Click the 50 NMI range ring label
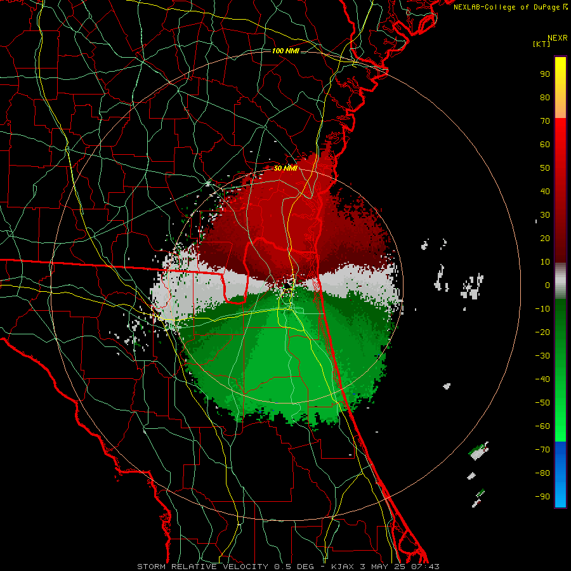571x571 pixels. pyautogui.click(x=285, y=168)
